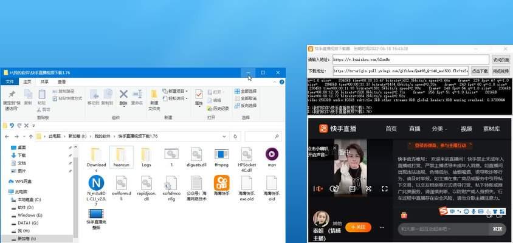Click the Download (点击下载) button
The image size is (513, 243).
(480, 70)
